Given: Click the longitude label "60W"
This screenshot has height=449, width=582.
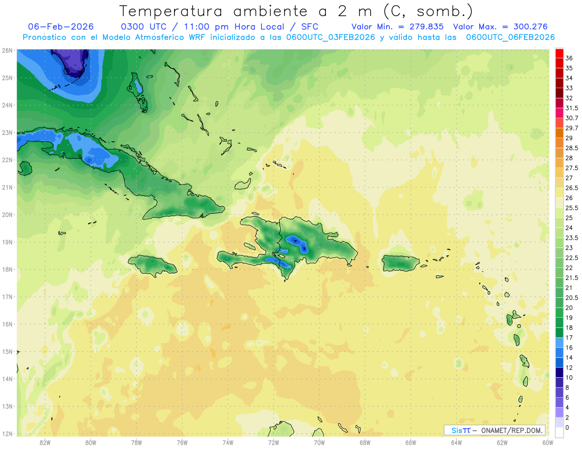Looking at the screenshot, I should click(548, 443).
